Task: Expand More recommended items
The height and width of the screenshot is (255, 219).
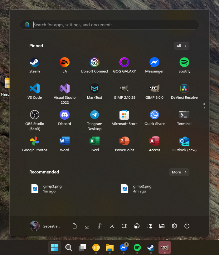Action: tap(179, 172)
